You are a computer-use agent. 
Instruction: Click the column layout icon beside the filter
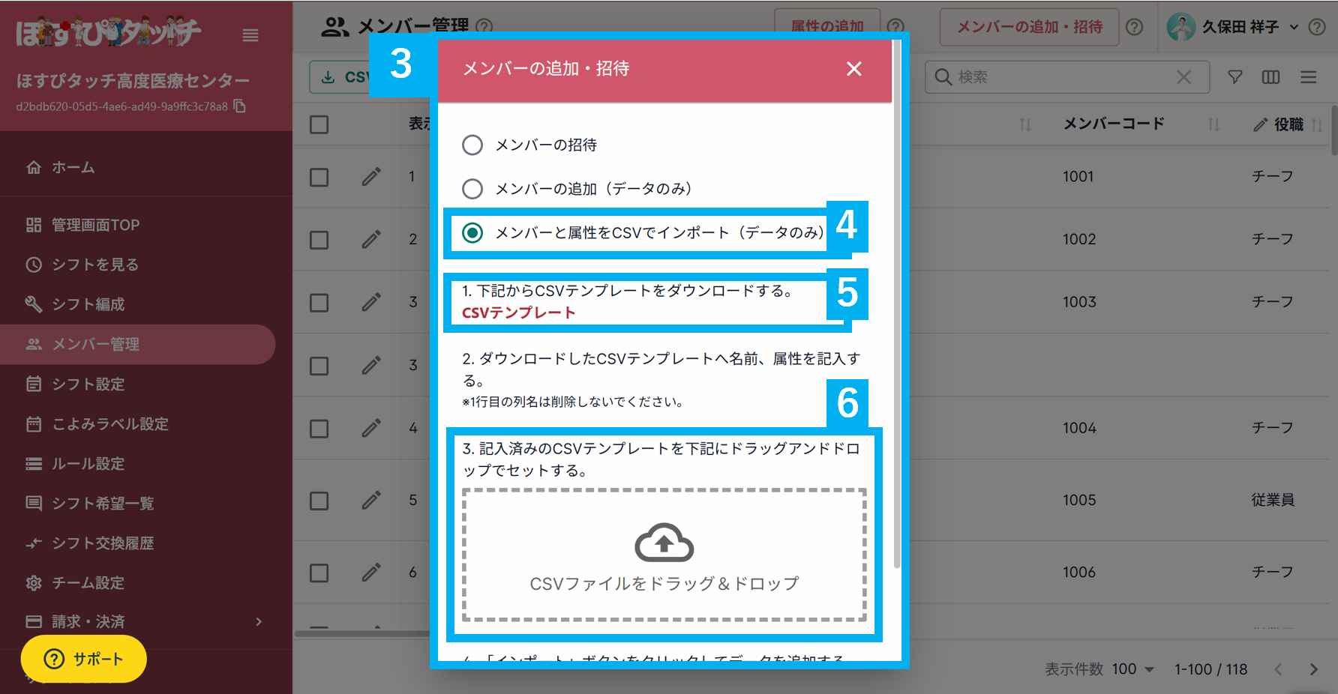coord(1270,76)
